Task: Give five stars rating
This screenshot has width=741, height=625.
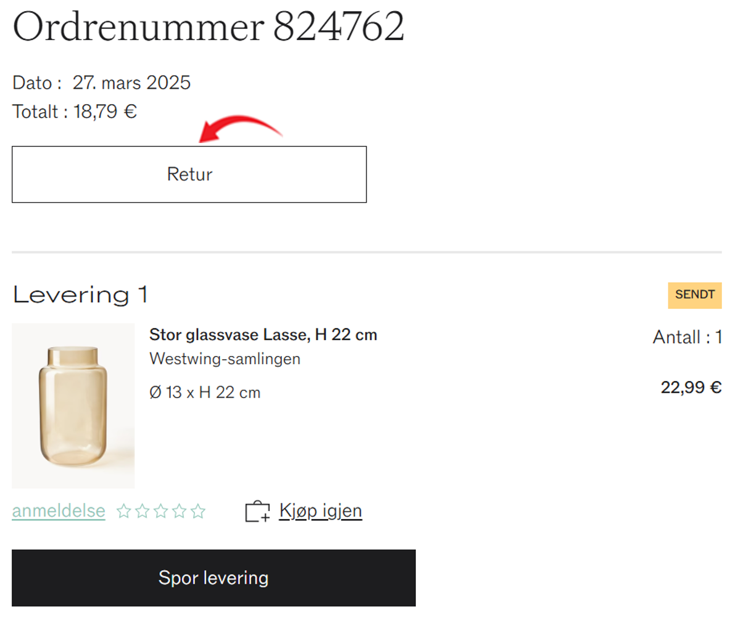Action: tap(198, 511)
